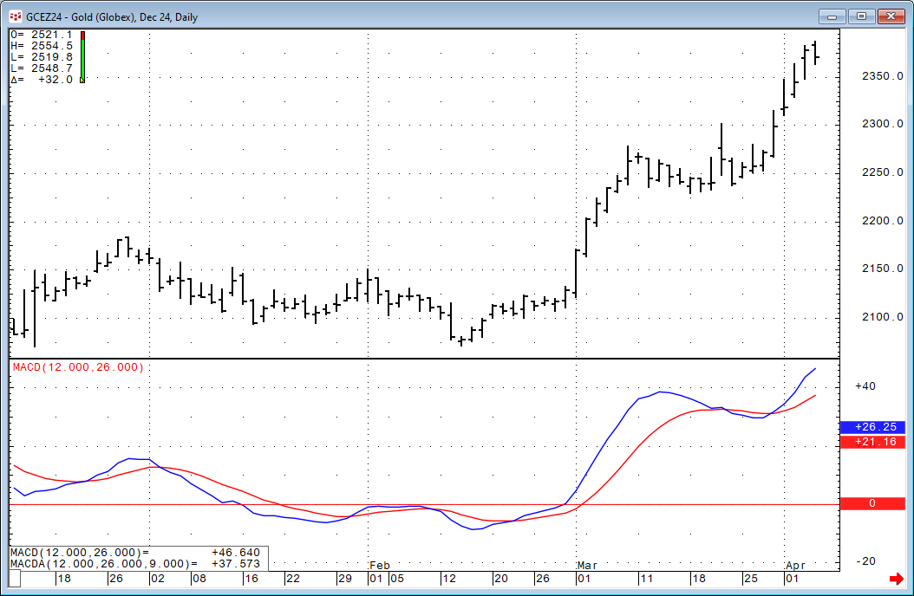Click the Feb 01 label on the time axis
Image resolution: width=914 pixels, height=596 pixels.
point(375,578)
